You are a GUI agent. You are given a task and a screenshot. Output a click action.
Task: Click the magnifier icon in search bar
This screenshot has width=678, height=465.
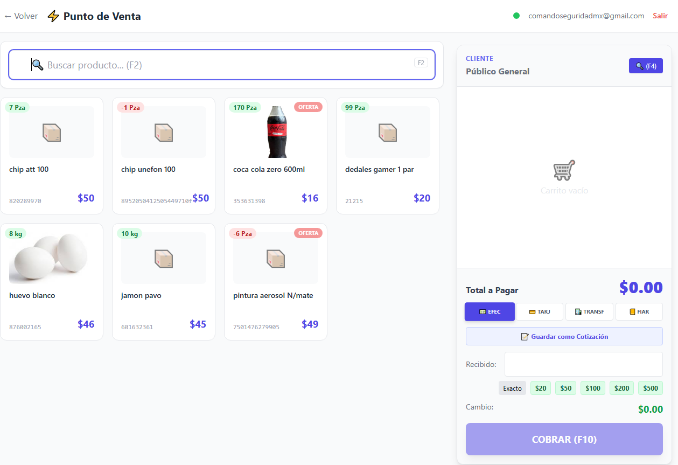(37, 65)
